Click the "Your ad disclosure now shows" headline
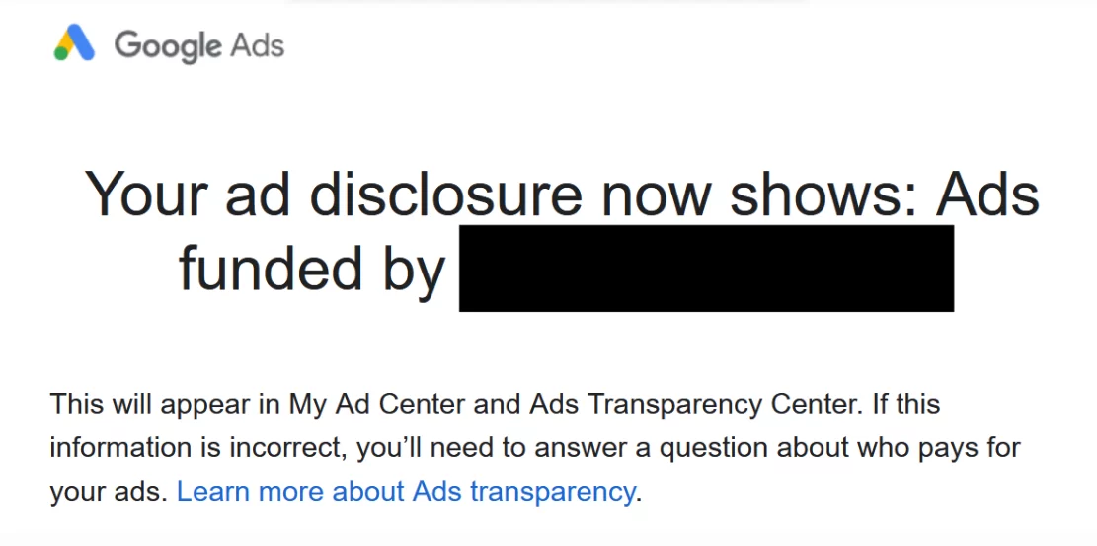Screen dimensions: 1097x546 click(x=501, y=194)
